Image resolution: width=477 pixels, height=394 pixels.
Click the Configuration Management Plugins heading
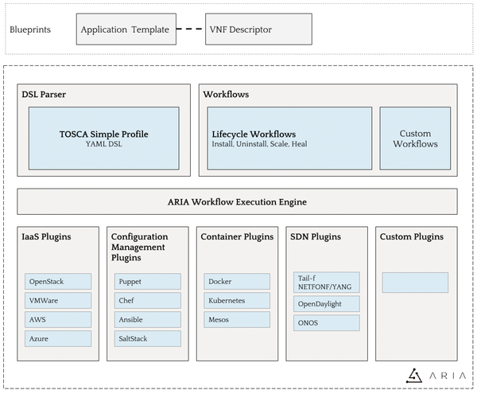click(140, 247)
